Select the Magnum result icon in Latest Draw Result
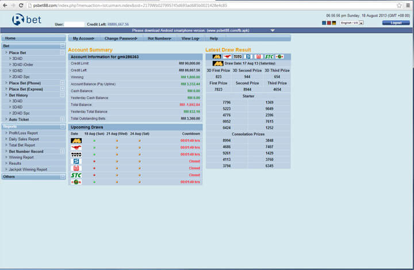The height and width of the screenshot is (270, 414). tap(217, 57)
